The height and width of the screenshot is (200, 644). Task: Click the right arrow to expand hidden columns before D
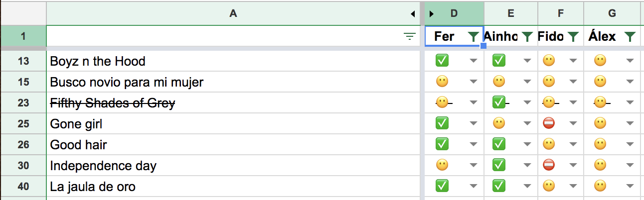(x=432, y=13)
